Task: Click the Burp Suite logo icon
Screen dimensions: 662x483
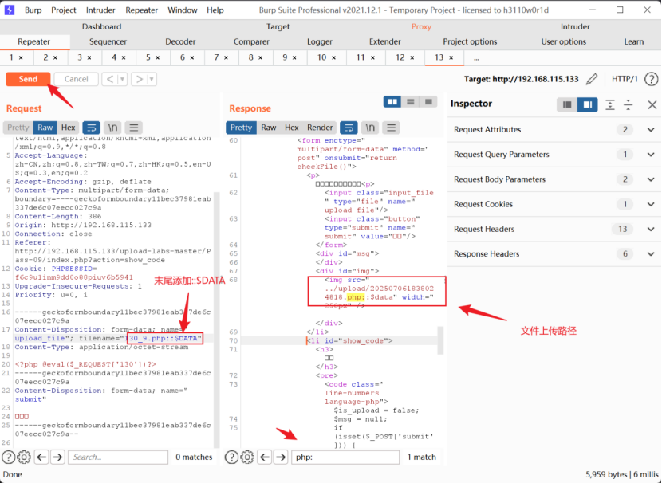Action: pos(10,10)
